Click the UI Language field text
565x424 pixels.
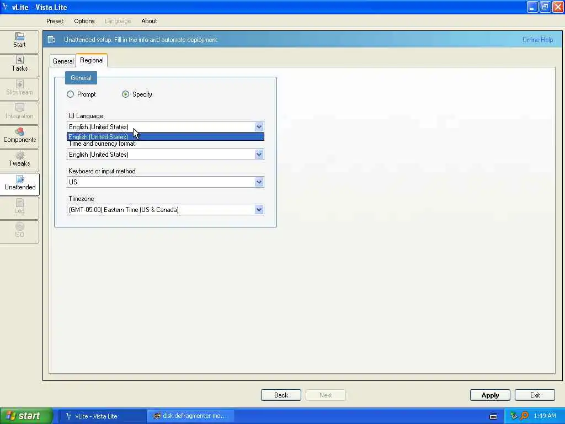(99, 127)
